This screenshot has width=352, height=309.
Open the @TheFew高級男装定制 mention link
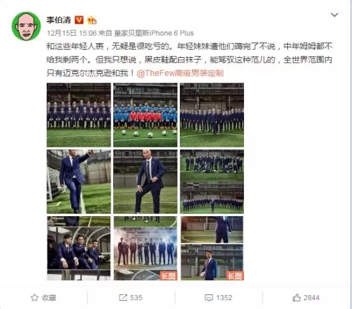point(180,73)
